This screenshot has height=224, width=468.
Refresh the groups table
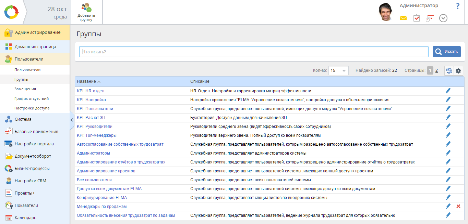pyautogui.click(x=449, y=71)
